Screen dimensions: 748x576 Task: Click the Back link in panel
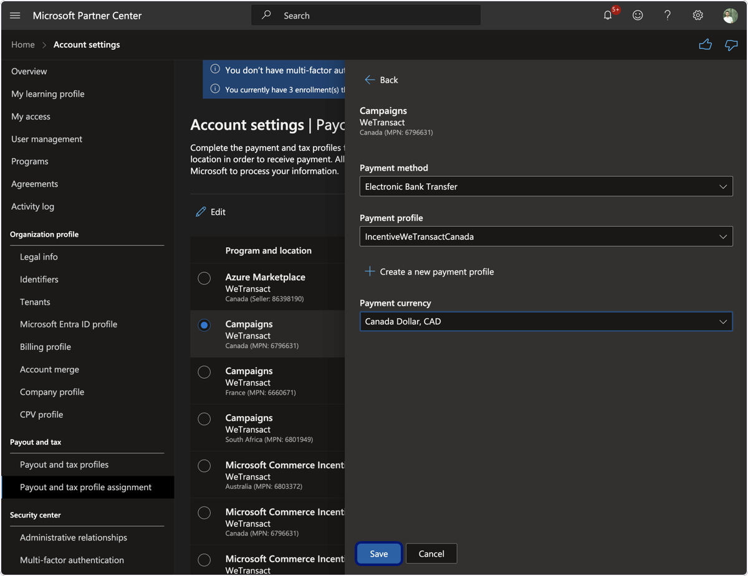[x=389, y=80]
